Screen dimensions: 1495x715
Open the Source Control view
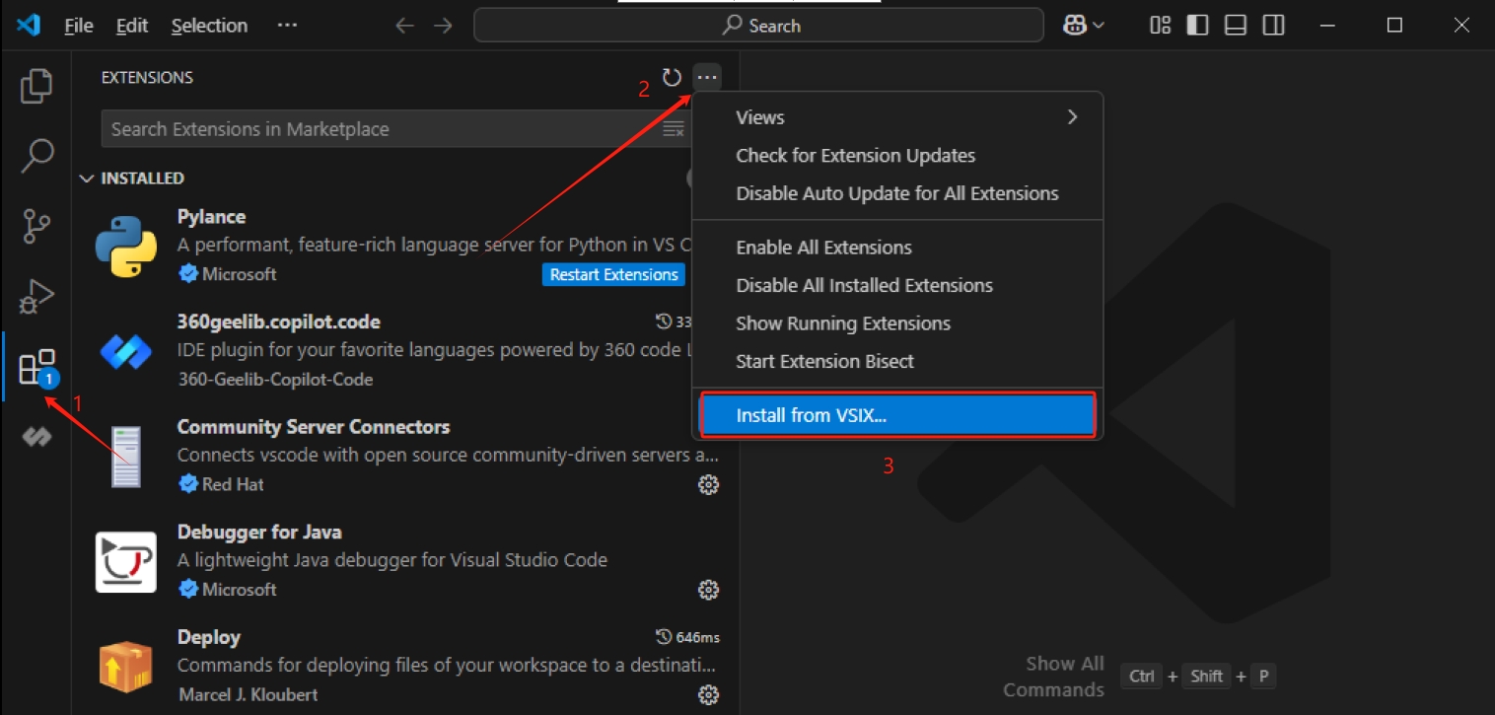click(x=36, y=226)
